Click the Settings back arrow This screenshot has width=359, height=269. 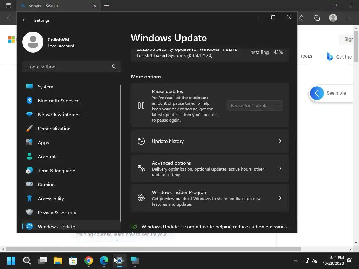[25, 20]
